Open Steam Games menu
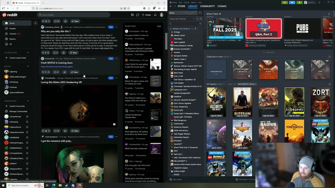The height and width of the screenshot is (188, 335). coord(194,2)
